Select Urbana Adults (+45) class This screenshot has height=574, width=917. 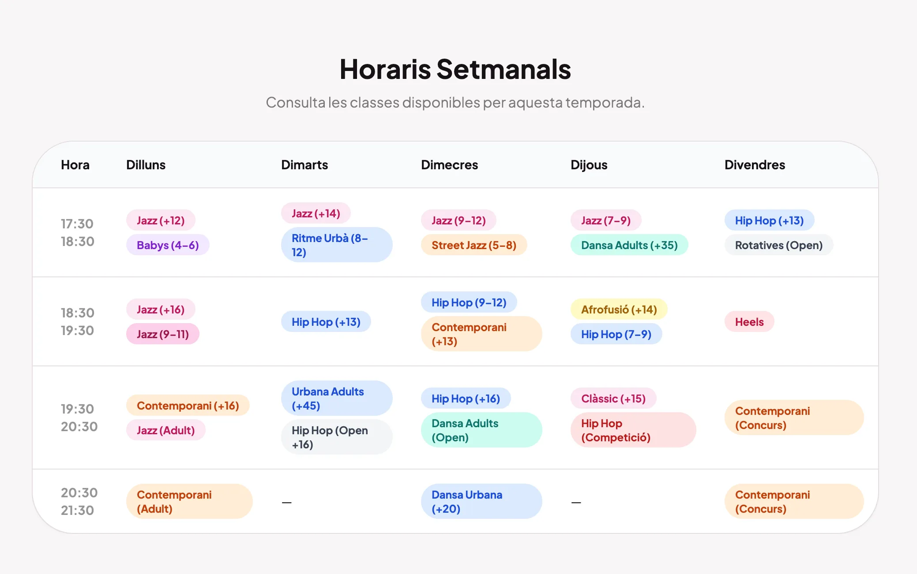336,399
